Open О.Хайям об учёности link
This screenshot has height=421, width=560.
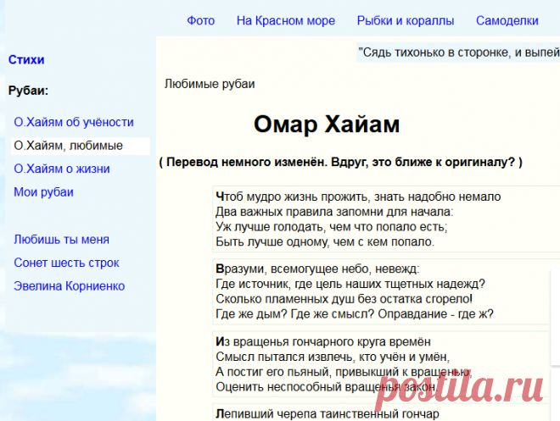pos(74,122)
